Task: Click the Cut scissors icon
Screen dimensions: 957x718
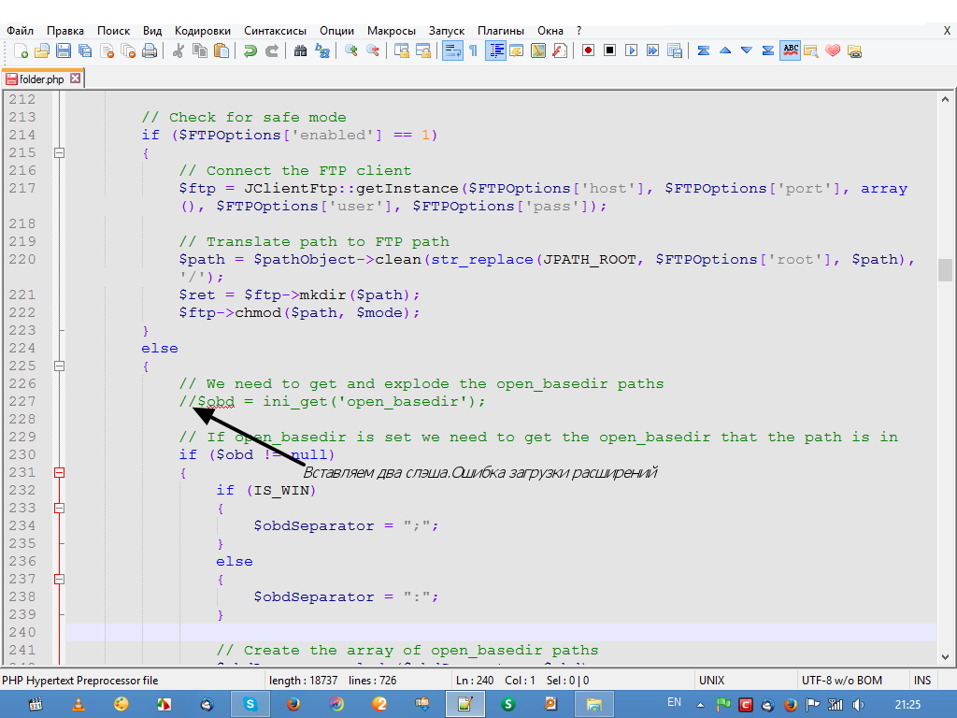Action: pyautogui.click(x=178, y=51)
